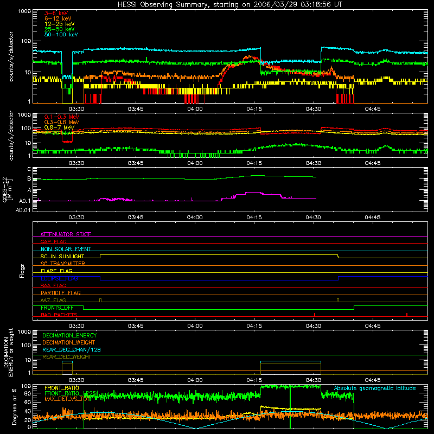Click the 04:00 tick under the decimation panel

(195, 380)
